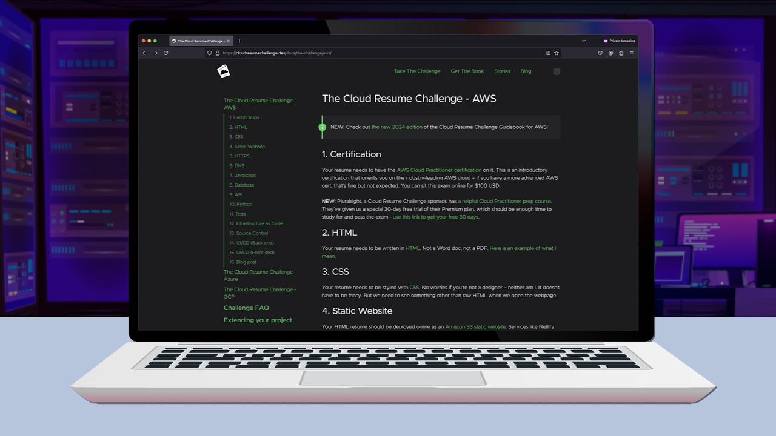Expand the list all tabs chevron
Image resolution: width=776 pixels, height=436 pixels.
(584, 41)
